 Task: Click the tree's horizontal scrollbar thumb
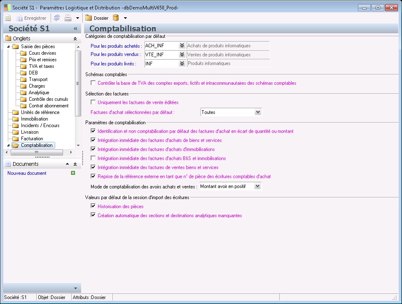click(36, 152)
